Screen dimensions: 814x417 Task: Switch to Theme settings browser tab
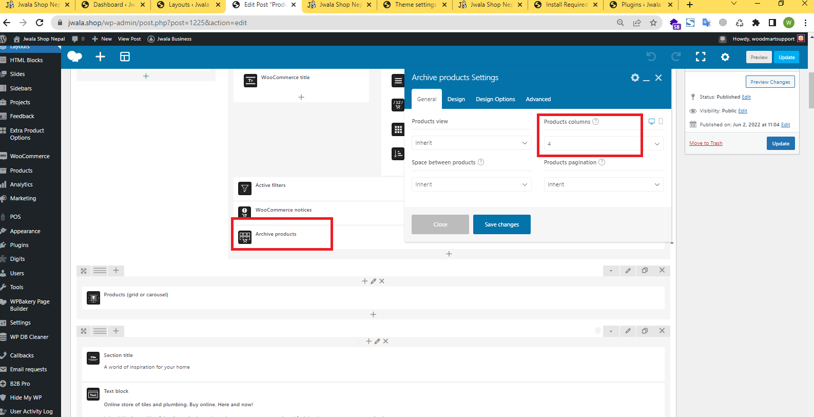[415, 5]
